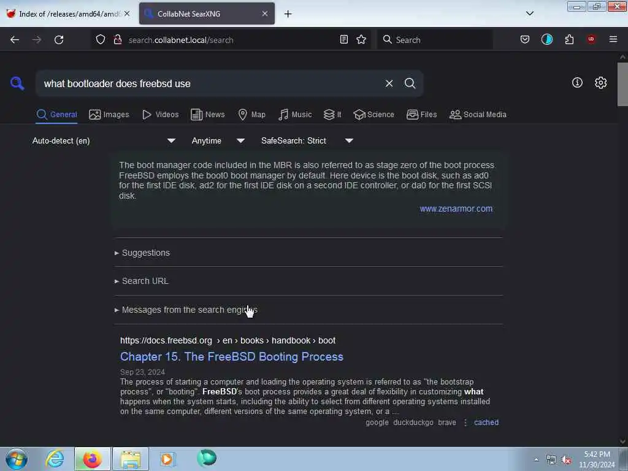Switch to Index of /releases tab
The image size is (628, 471).
(x=69, y=13)
